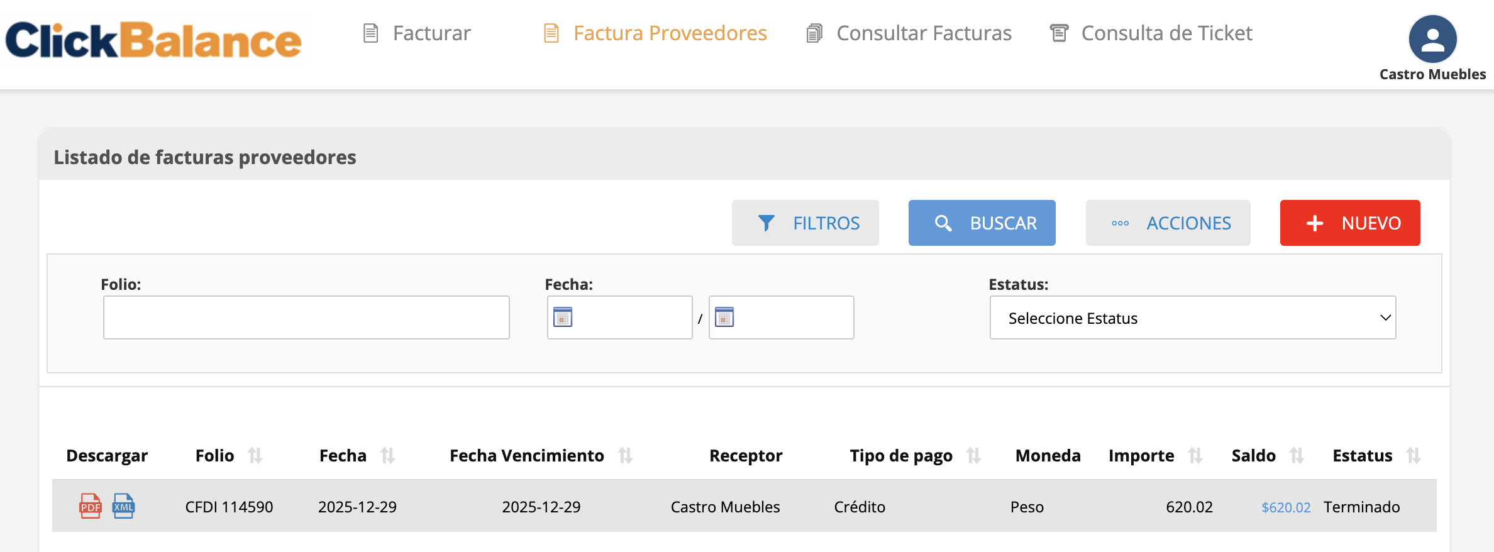Click the end Fecha input field
Image resolution: width=1494 pixels, height=552 pixels.
click(x=782, y=317)
